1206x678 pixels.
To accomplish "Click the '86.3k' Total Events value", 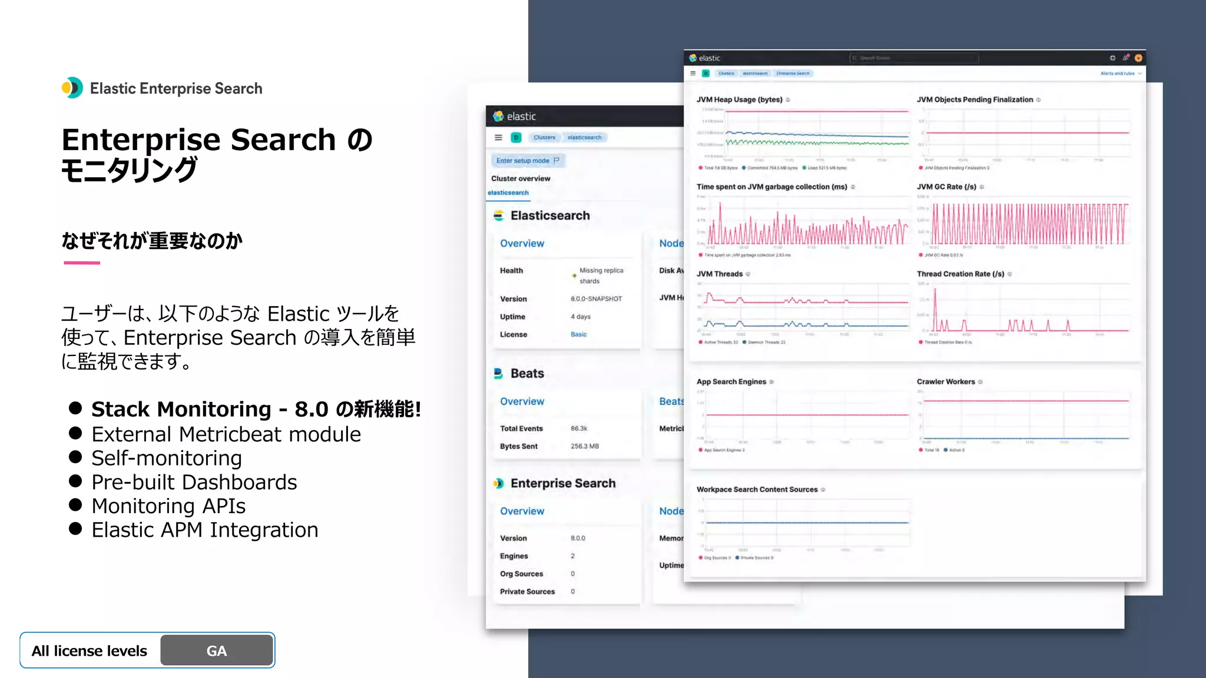I will 579,428.
